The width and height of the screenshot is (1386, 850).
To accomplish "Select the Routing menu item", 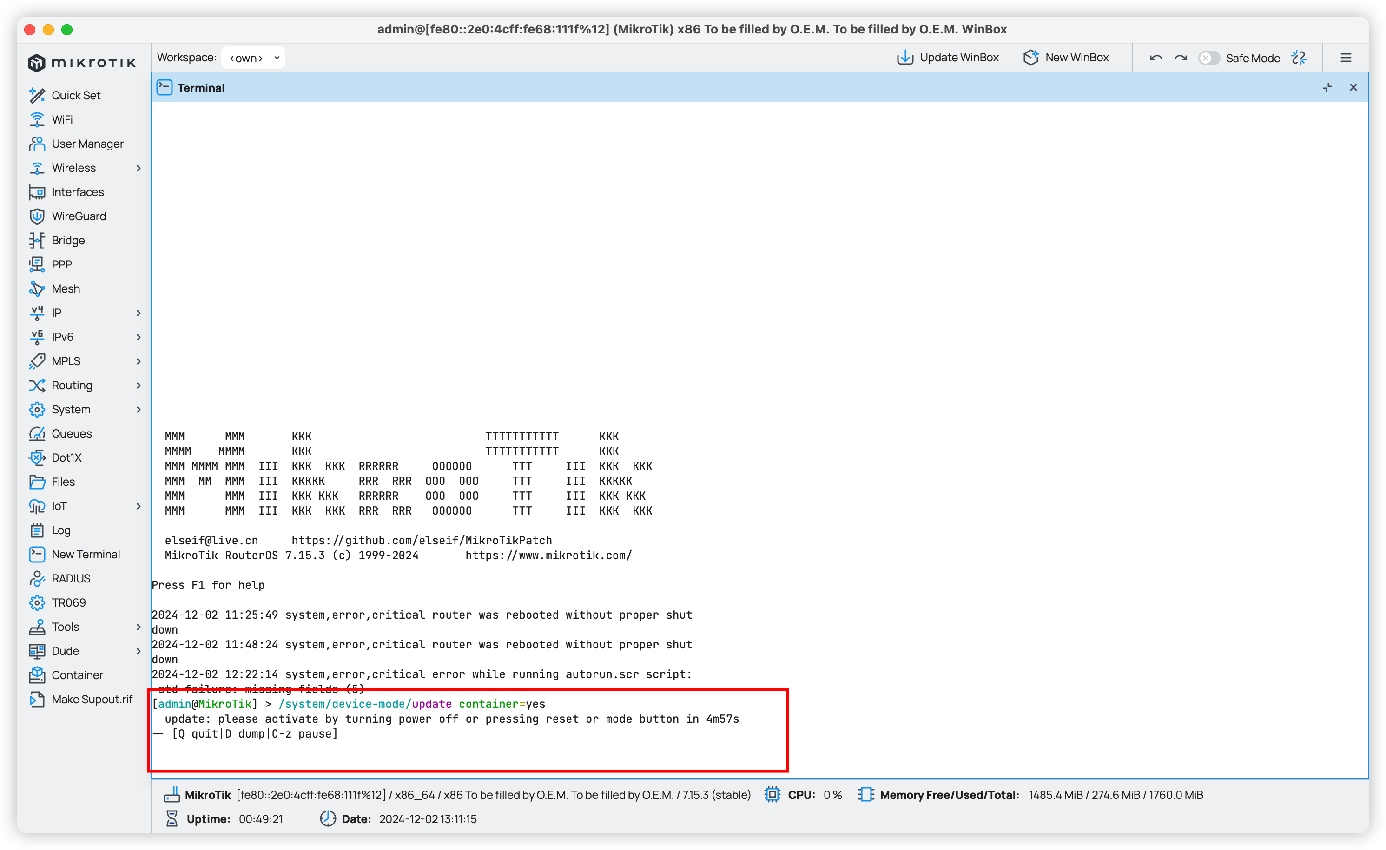I will (x=72, y=385).
